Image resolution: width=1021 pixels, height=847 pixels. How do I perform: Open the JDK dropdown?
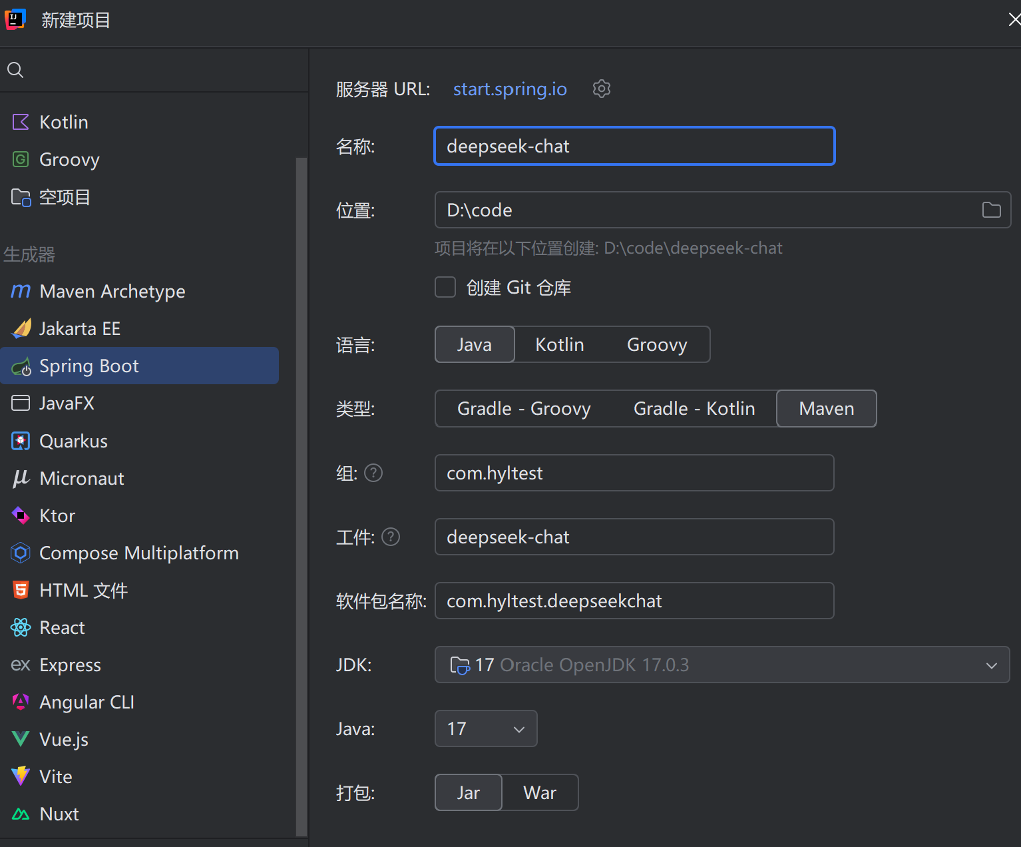point(722,665)
